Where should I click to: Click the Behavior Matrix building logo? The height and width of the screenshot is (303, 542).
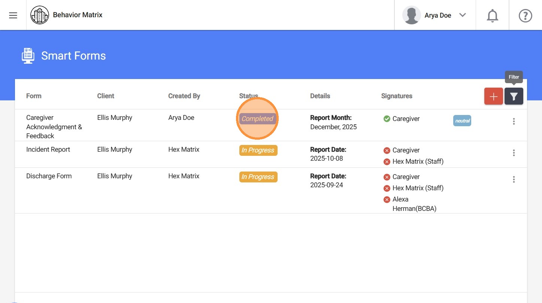[x=40, y=15]
